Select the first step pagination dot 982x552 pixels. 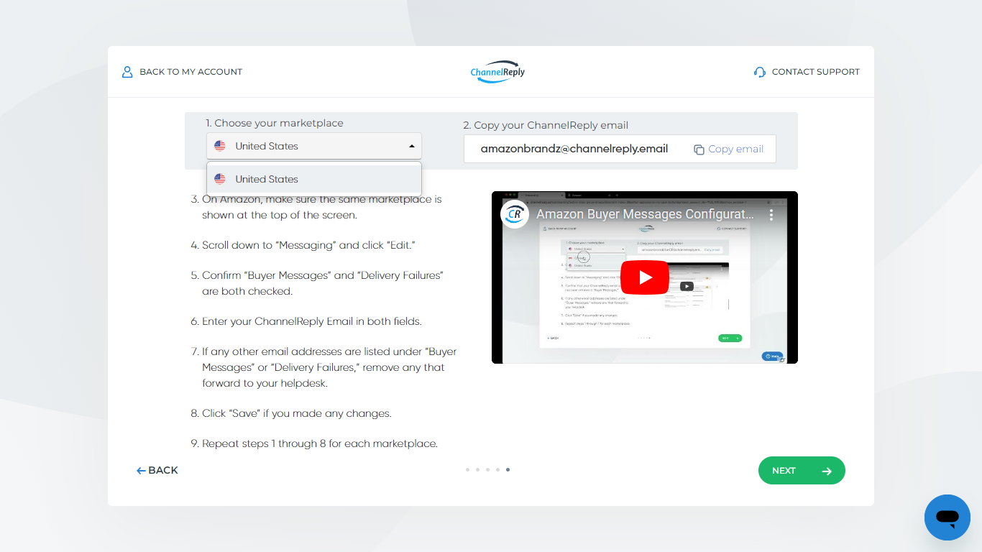pyautogui.click(x=467, y=470)
